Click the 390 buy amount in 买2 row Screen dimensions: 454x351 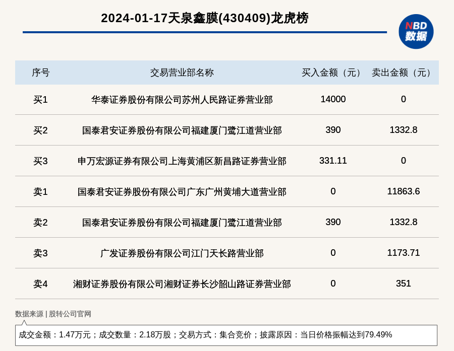tap(333, 130)
